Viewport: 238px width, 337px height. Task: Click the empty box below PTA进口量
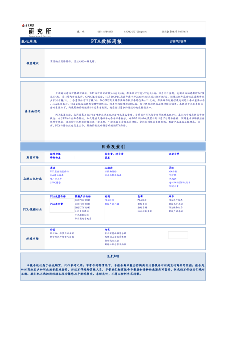pos(62,209)
